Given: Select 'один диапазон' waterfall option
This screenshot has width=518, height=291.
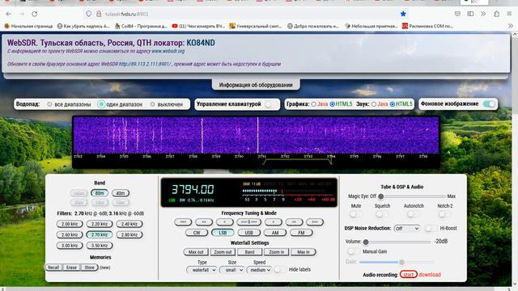Looking at the screenshot, I should 101,104.
